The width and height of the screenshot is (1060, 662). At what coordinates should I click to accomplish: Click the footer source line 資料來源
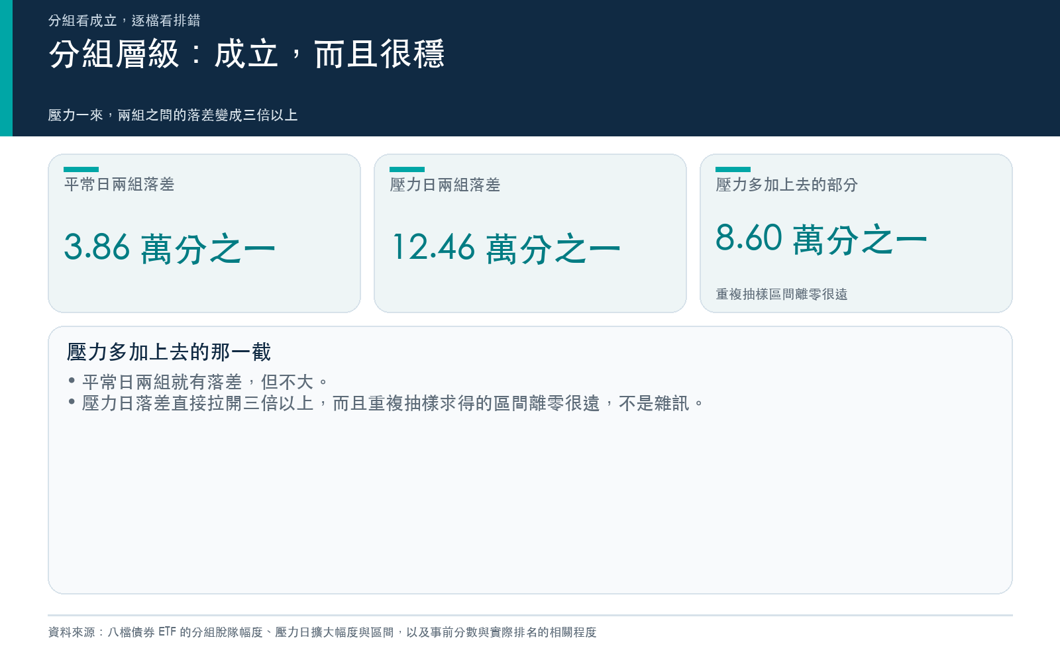pyautogui.click(x=323, y=632)
